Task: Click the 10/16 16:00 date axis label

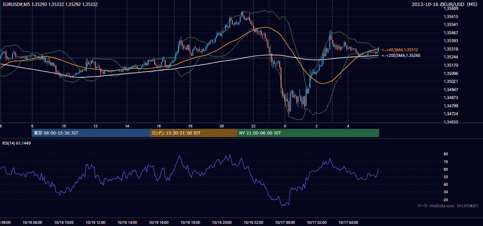Action: (159, 223)
